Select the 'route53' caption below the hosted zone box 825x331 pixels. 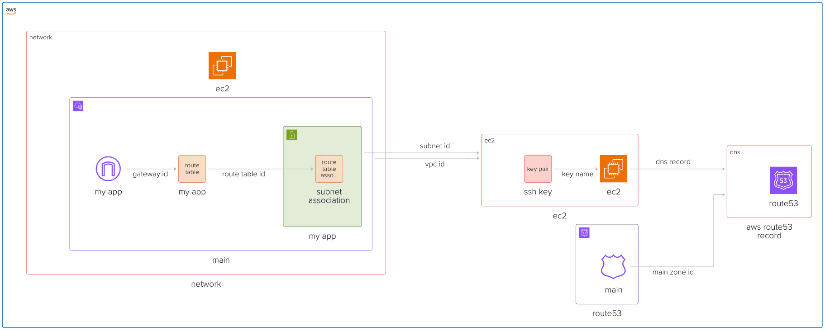[607, 313]
